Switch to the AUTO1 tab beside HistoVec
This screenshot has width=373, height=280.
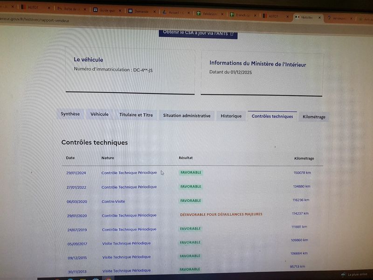point(273,16)
